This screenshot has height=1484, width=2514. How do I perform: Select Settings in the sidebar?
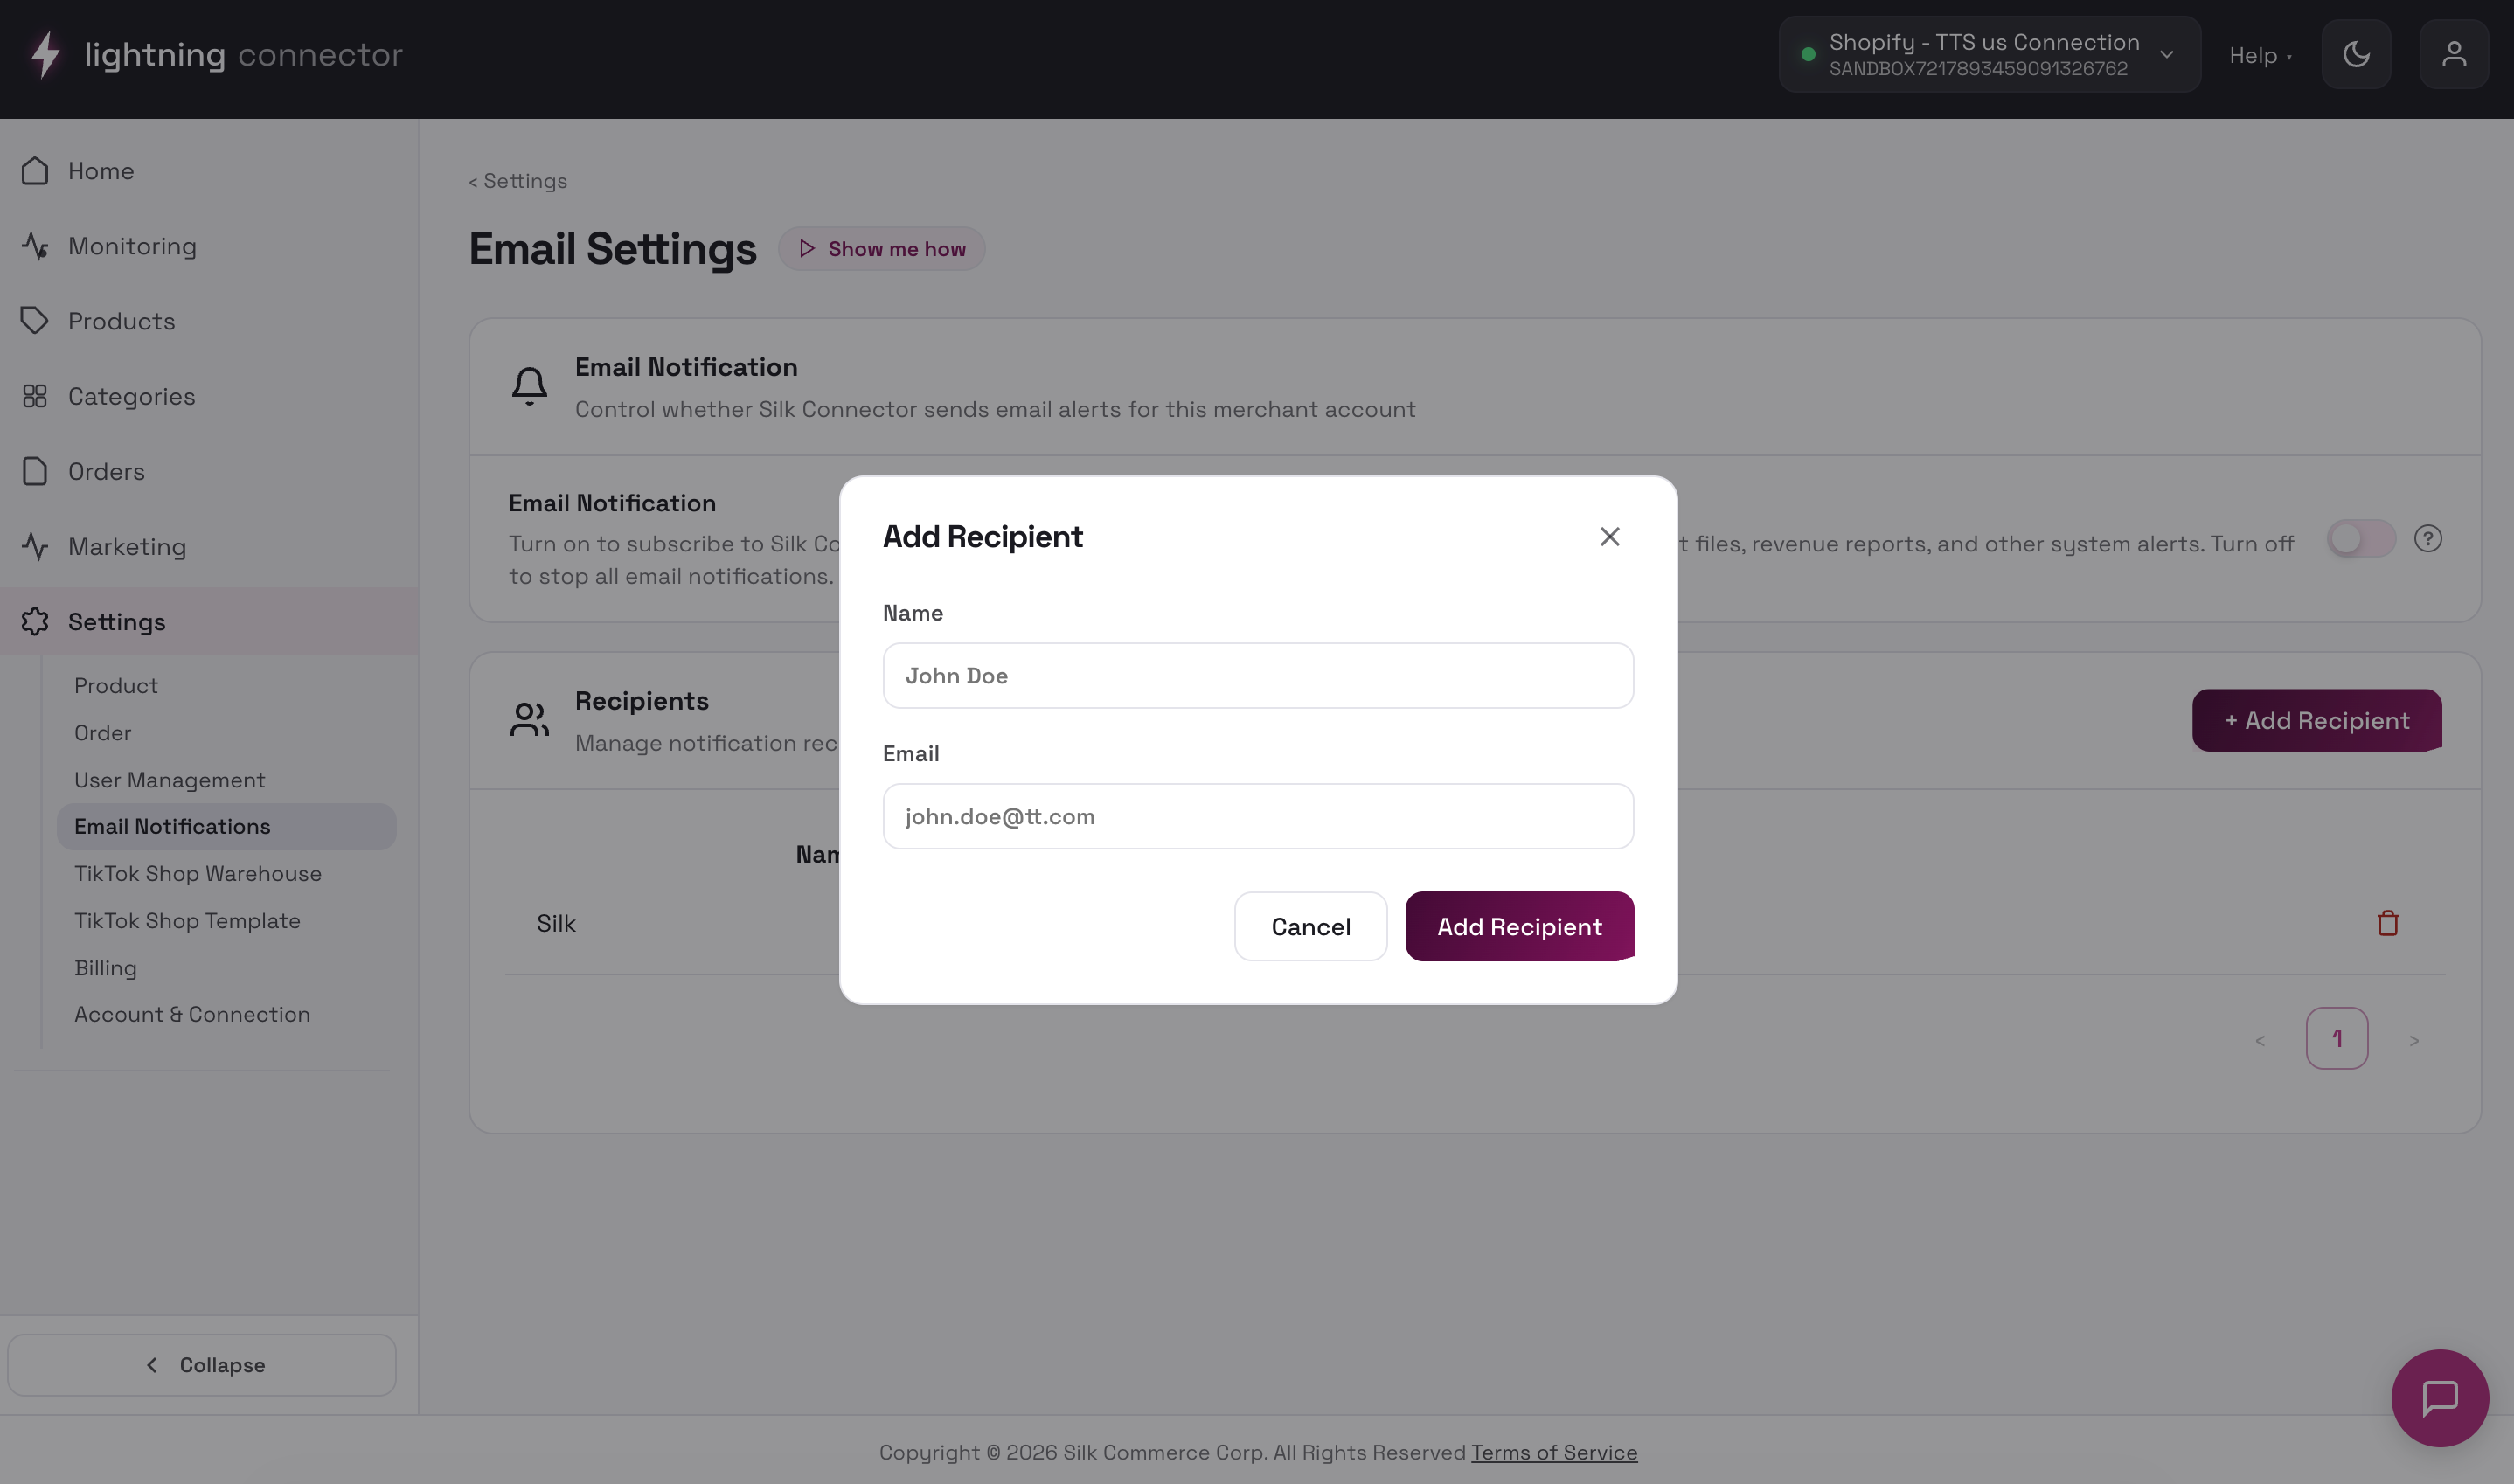[209, 621]
